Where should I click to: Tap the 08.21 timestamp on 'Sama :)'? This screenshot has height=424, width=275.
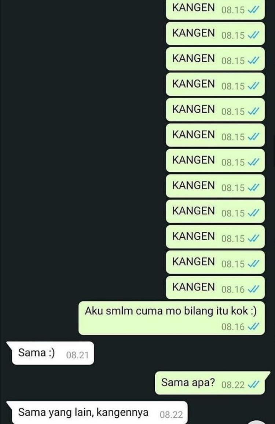pos(77,355)
